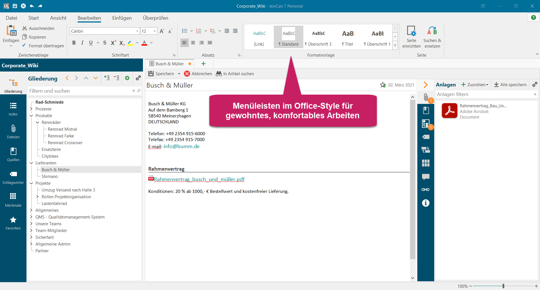Click the Abbrechen button
Viewport: 540px width, 290px height.
(198, 74)
